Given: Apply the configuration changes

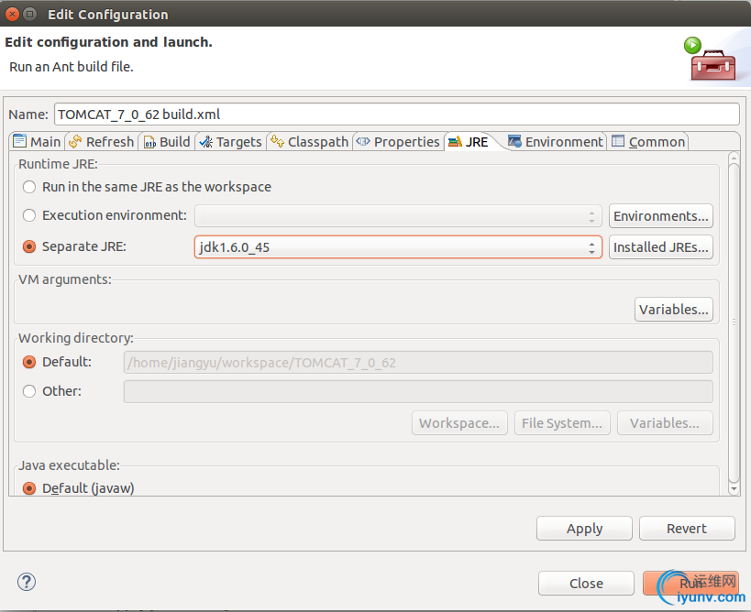Looking at the screenshot, I should [584, 529].
